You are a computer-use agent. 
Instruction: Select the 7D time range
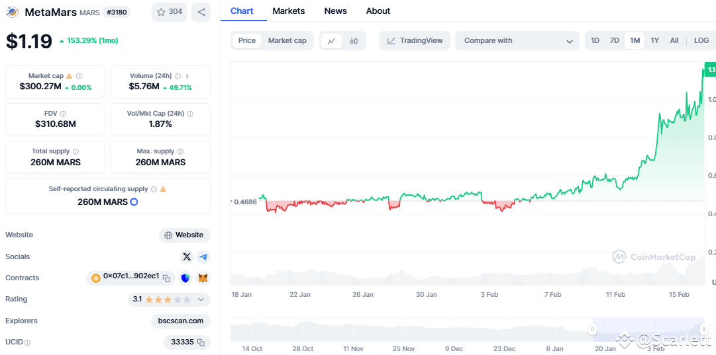pyautogui.click(x=615, y=41)
